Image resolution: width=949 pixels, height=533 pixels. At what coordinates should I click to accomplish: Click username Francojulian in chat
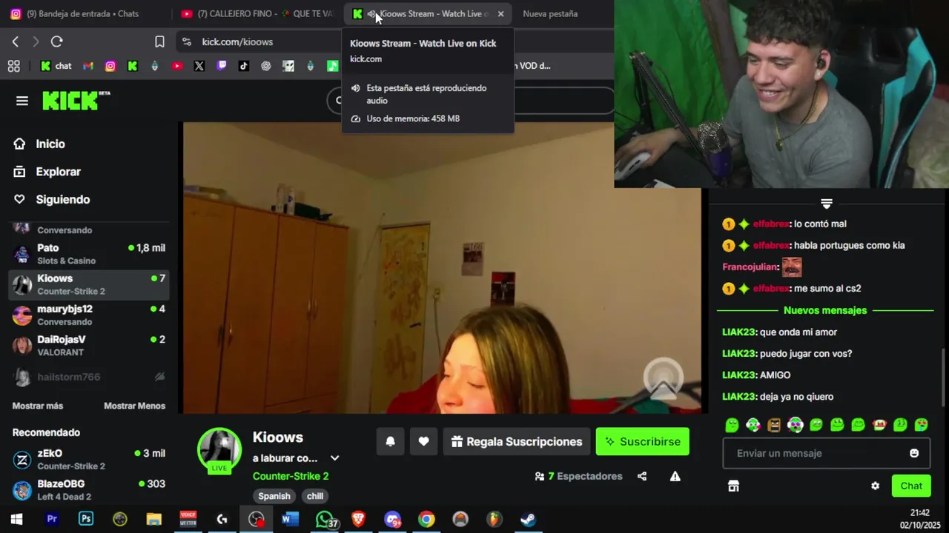click(x=750, y=266)
